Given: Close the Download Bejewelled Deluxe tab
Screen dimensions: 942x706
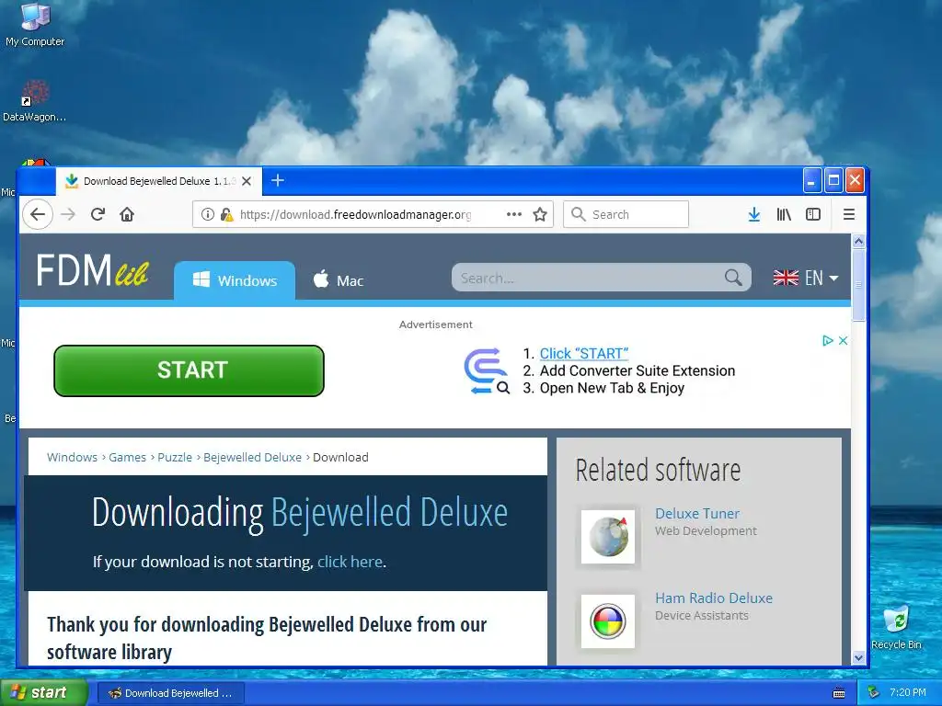Looking at the screenshot, I should pos(247,181).
